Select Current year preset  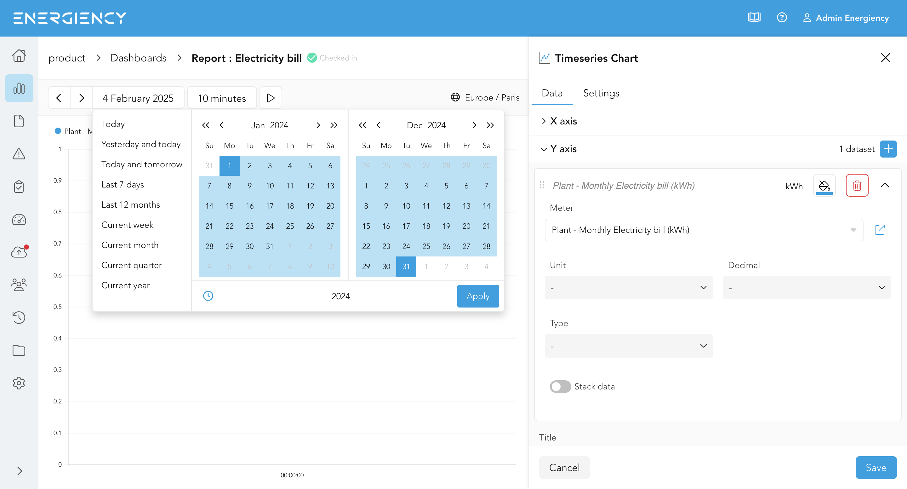coord(125,285)
